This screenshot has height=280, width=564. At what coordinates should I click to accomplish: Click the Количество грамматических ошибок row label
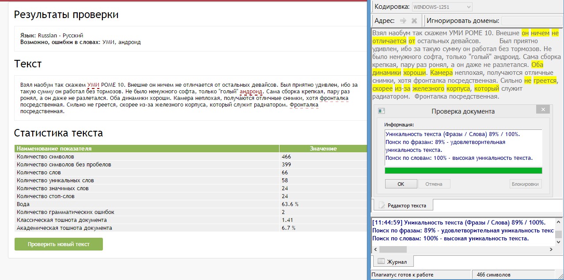65,212
